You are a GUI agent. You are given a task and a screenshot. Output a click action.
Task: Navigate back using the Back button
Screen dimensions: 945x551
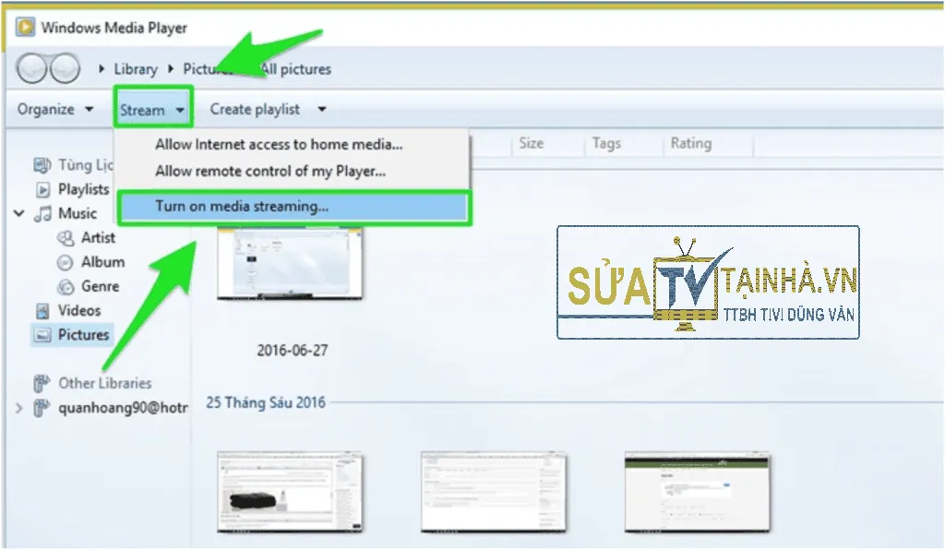33,67
